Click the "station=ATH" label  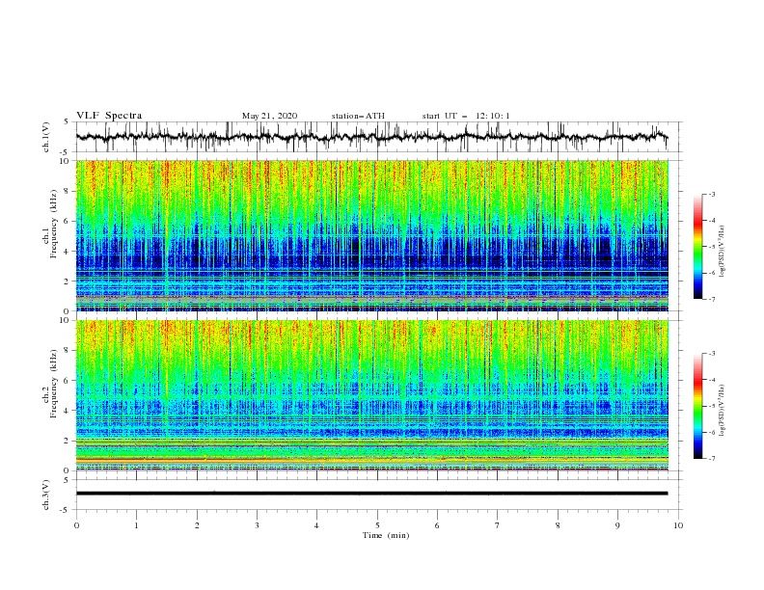click(358, 116)
